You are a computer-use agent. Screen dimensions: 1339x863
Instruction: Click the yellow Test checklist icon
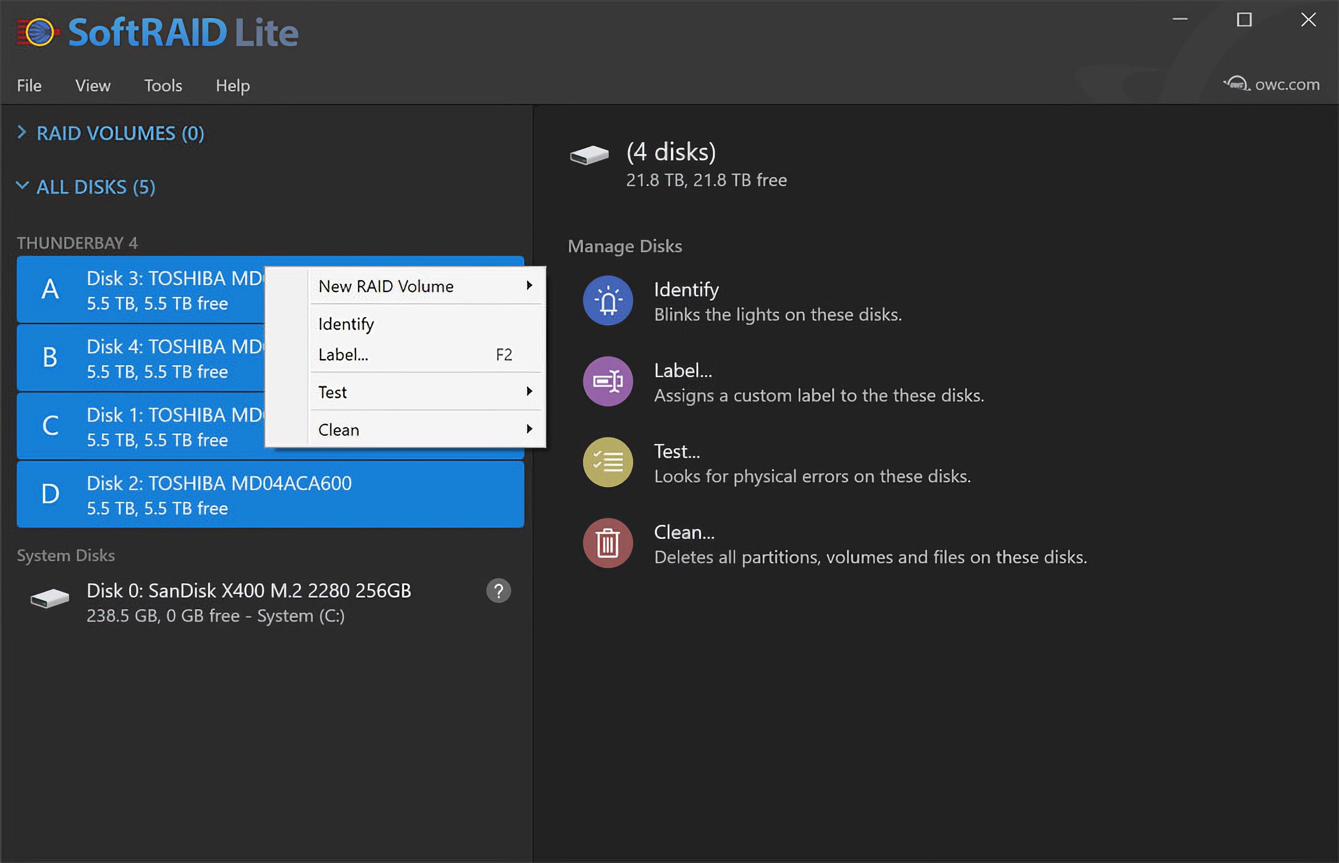[x=608, y=462]
